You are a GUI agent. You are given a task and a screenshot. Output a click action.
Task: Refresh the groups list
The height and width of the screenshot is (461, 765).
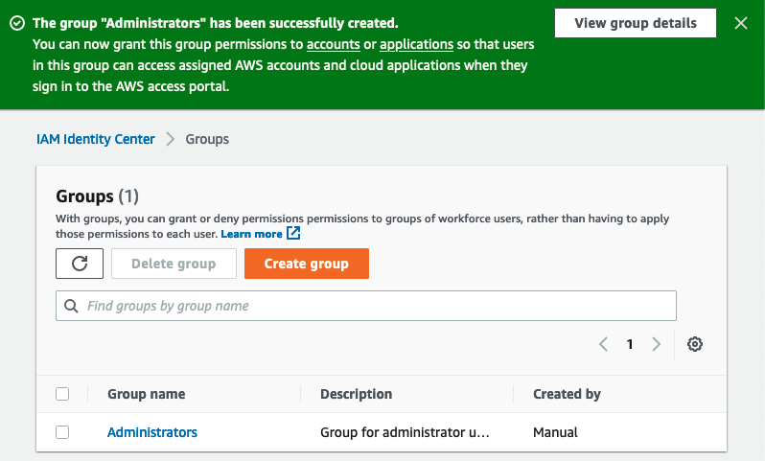[80, 264]
